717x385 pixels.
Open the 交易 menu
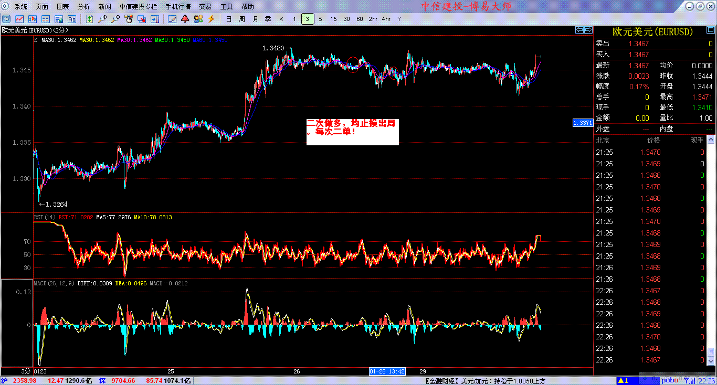click(206, 7)
